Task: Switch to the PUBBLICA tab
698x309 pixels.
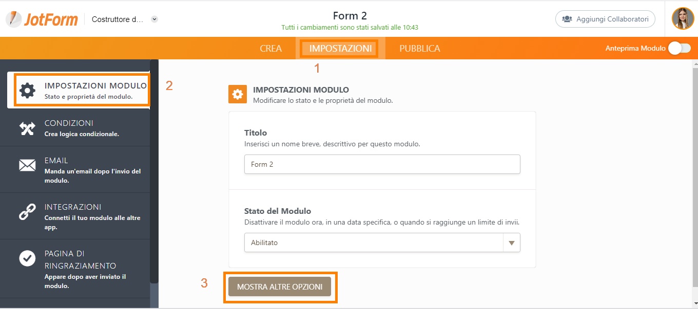Action: coord(420,49)
